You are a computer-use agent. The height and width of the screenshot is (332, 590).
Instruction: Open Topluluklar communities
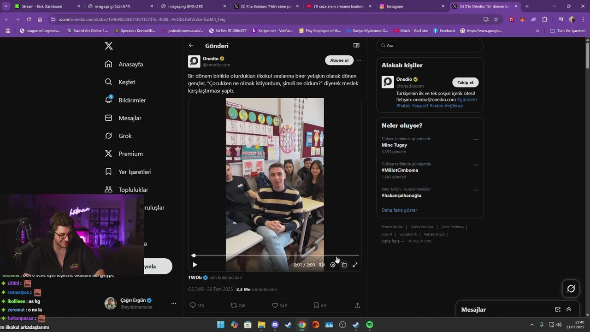[x=126, y=190]
